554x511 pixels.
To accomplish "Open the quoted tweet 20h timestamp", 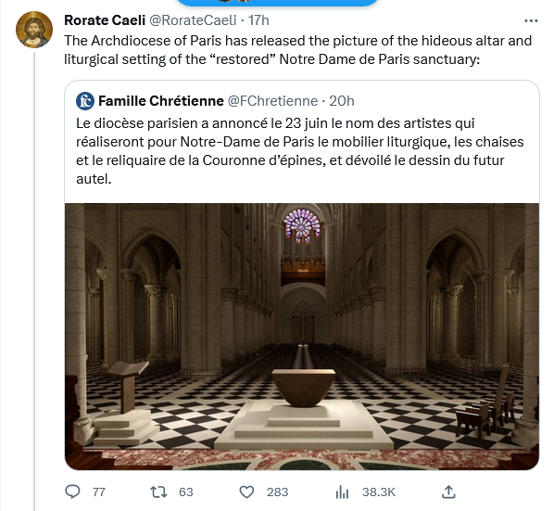I will point(342,101).
